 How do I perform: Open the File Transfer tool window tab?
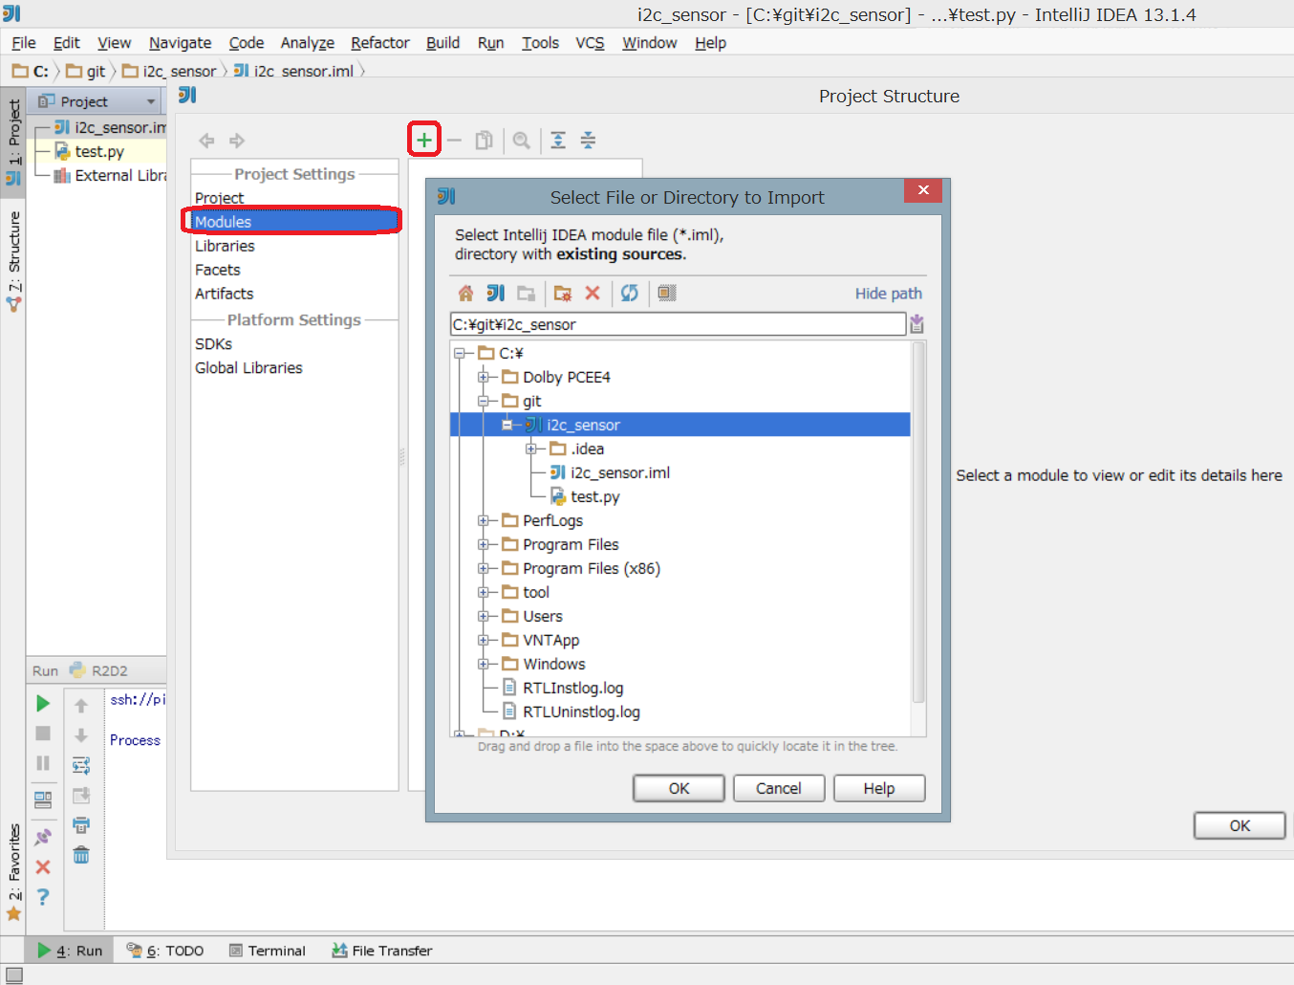tap(382, 951)
